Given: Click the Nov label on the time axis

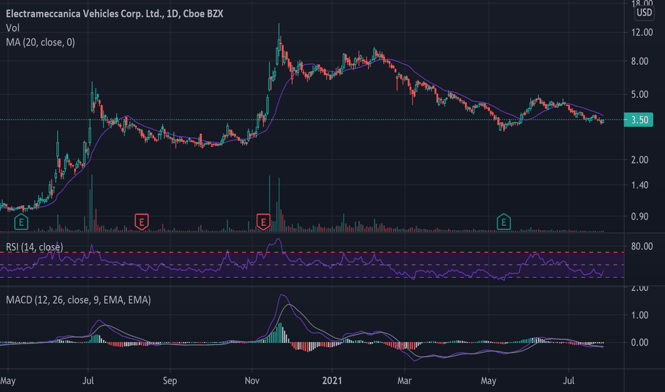Looking at the screenshot, I should point(252,381).
